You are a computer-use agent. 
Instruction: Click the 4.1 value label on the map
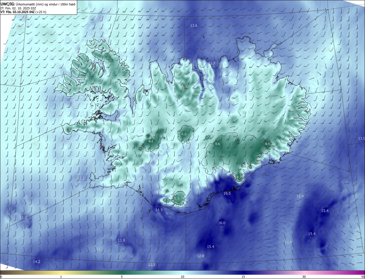pyautogui.click(x=151, y=141)
